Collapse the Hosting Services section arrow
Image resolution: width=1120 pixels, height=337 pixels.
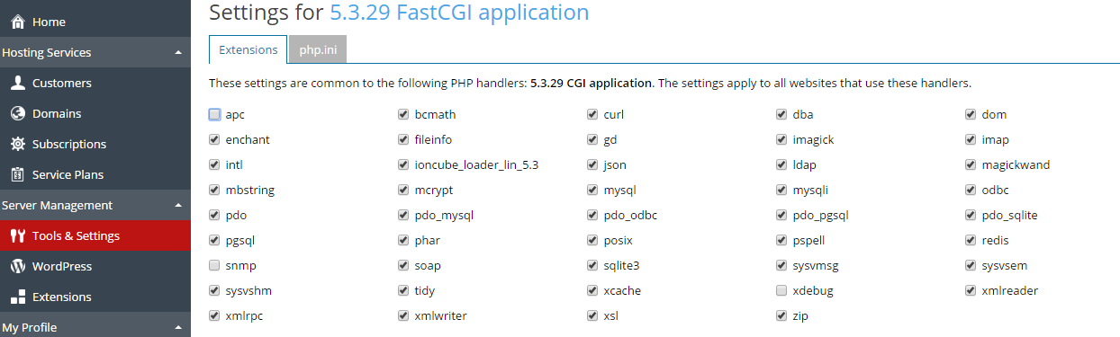click(x=178, y=52)
